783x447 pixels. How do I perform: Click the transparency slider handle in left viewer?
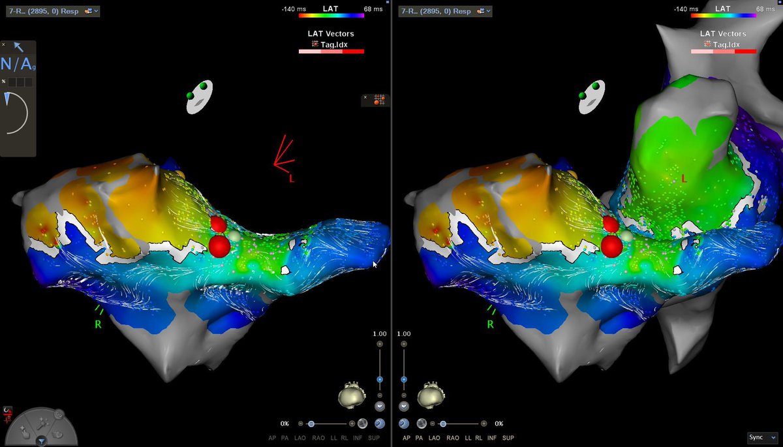point(311,424)
